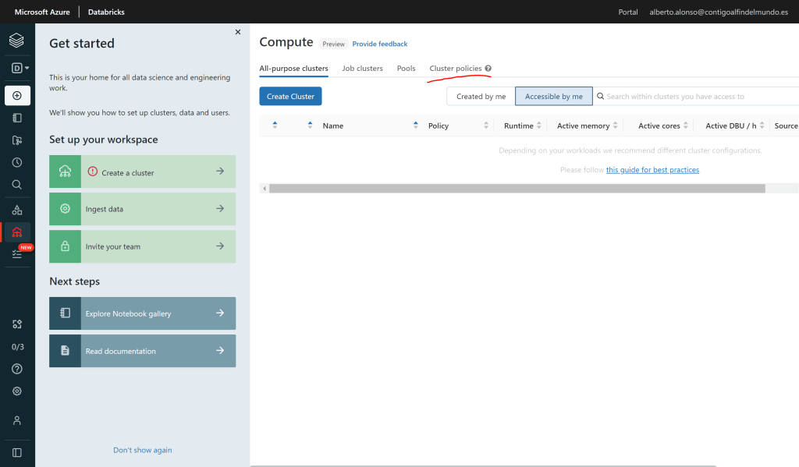Open the Help question mark sidebar icon

point(17,369)
